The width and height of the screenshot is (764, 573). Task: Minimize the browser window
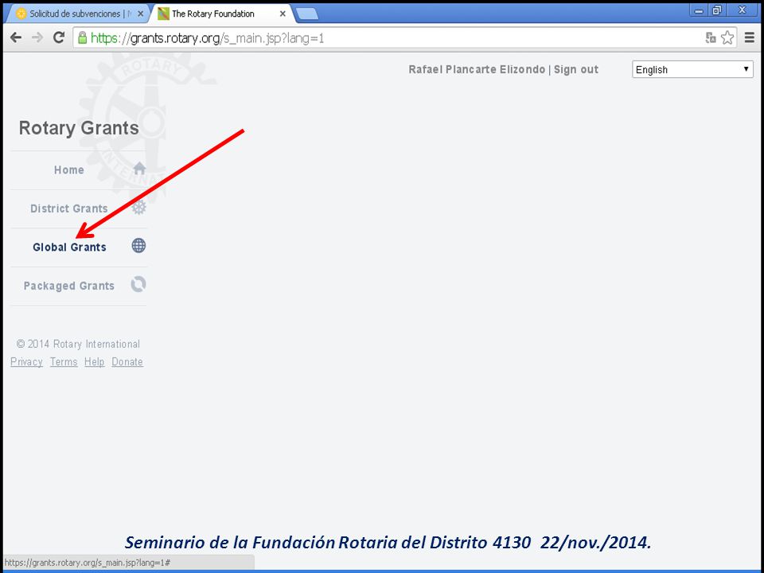[700, 10]
